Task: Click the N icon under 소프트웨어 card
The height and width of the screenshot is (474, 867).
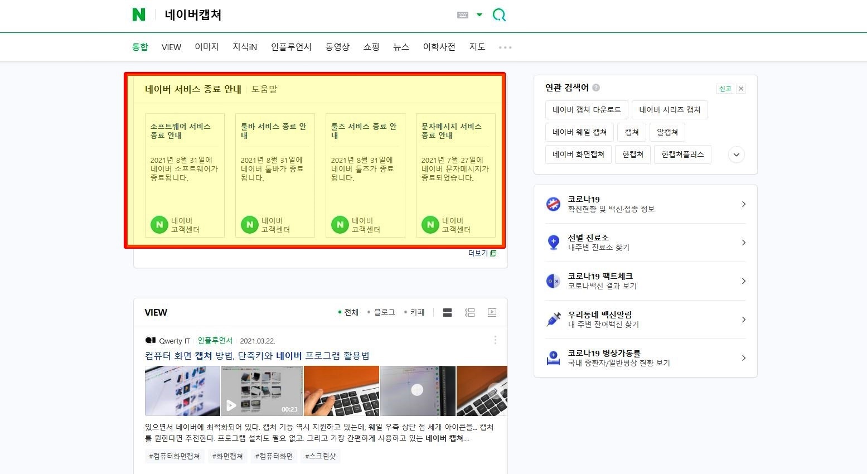Action: 159,225
